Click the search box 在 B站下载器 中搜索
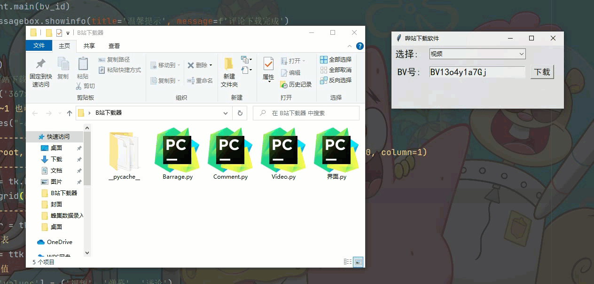The image size is (594, 284). (x=306, y=113)
